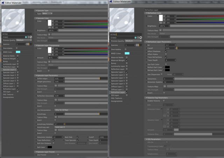
Task: Enable Enable Volume checkbox in right window
Action: point(164,101)
